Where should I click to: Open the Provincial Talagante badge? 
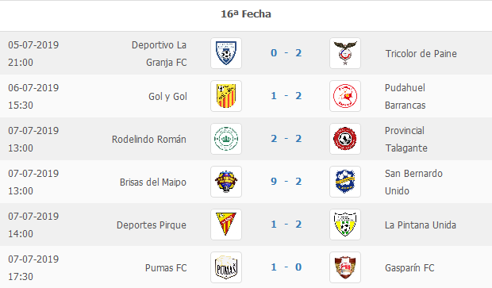point(345,139)
